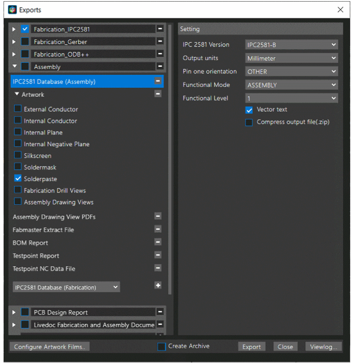Open Functional Mode dropdown
Viewport: 351px width, 363px height.
click(291, 85)
